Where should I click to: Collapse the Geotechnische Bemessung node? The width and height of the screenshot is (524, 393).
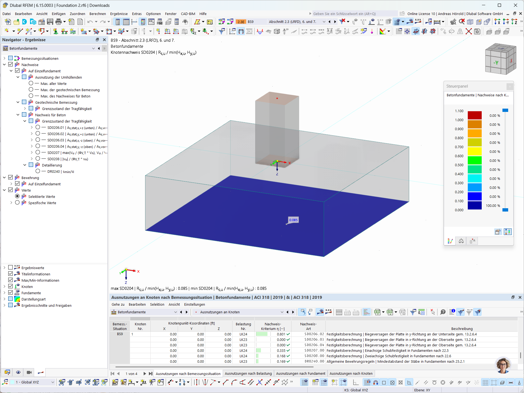[x=18, y=102]
